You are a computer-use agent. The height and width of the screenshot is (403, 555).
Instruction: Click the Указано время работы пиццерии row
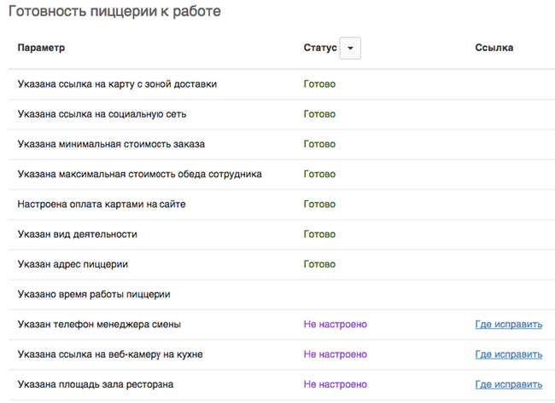tap(282, 294)
